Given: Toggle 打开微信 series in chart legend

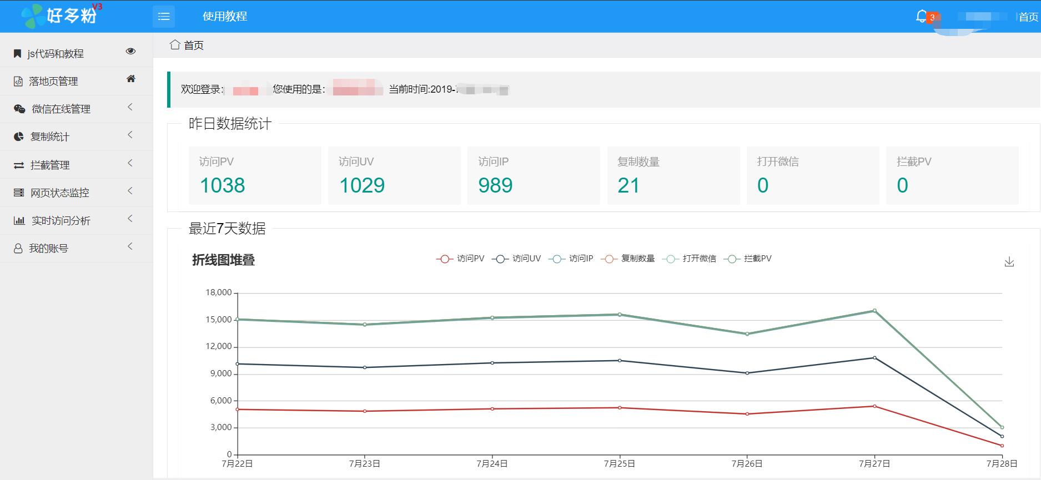Looking at the screenshot, I should tap(690, 259).
